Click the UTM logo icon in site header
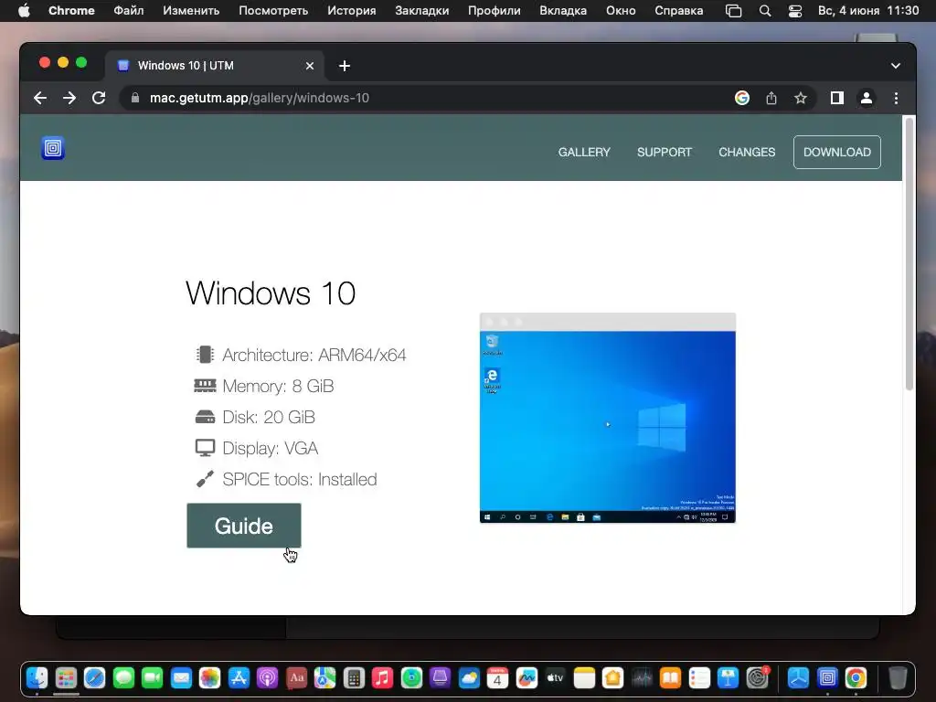936x702 pixels. tap(52, 148)
